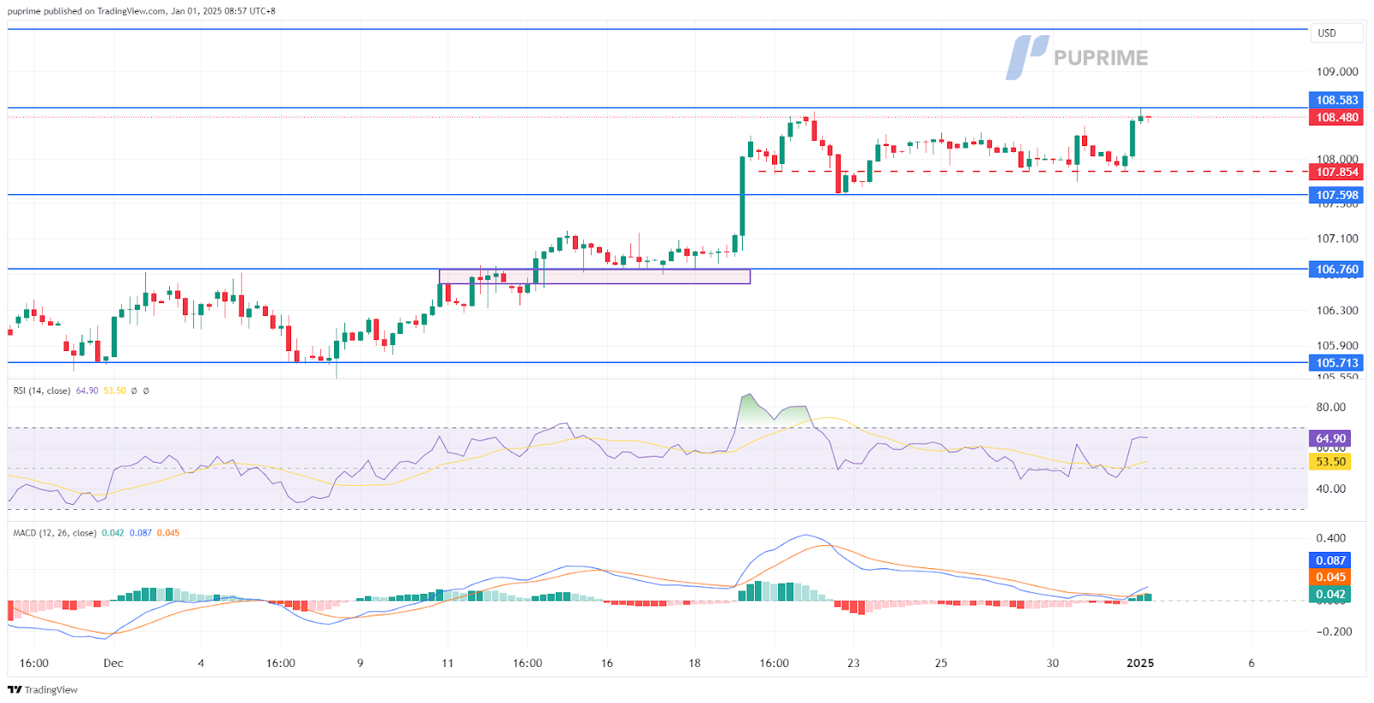Viewport: 1374px width, 703px height.
Task: Click the 9 date label on time axis
Action: pos(361,664)
